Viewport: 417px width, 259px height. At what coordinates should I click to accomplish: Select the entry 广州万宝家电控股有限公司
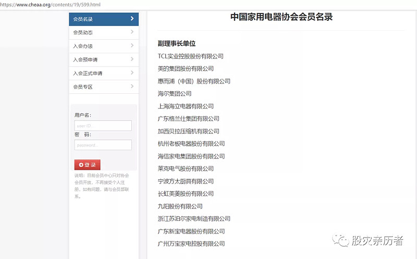(x=191, y=243)
